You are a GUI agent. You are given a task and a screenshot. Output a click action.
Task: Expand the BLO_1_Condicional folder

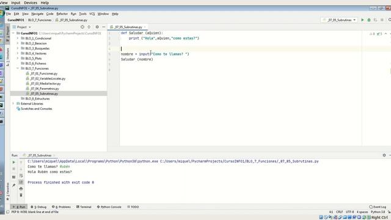click(18, 38)
